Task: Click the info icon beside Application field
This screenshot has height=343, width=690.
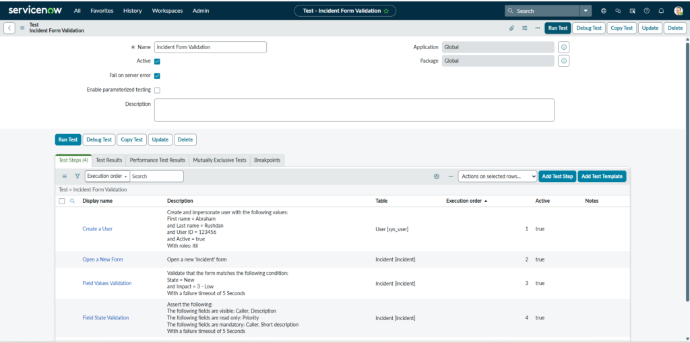Action: tap(564, 47)
